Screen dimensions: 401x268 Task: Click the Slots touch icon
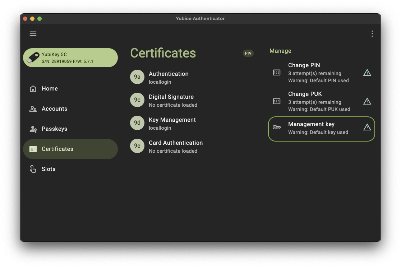33,169
